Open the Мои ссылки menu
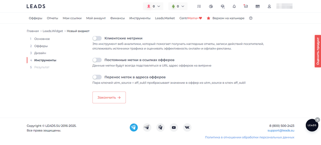The width and height of the screenshot is (321, 145). tap(72, 18)
